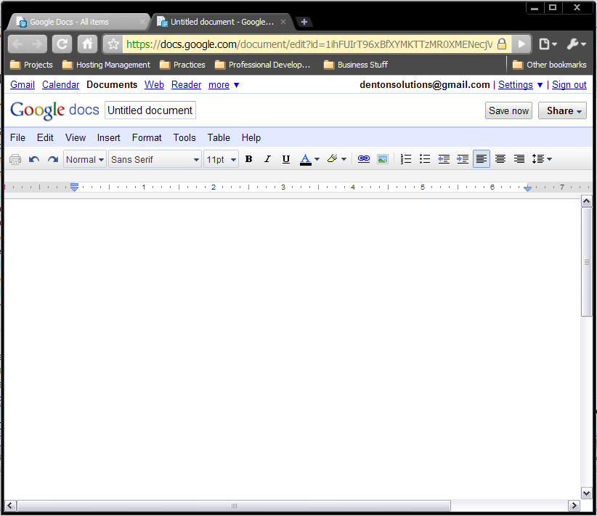
Task: Open the Sans Serif font dropdown
Action: 155,159
